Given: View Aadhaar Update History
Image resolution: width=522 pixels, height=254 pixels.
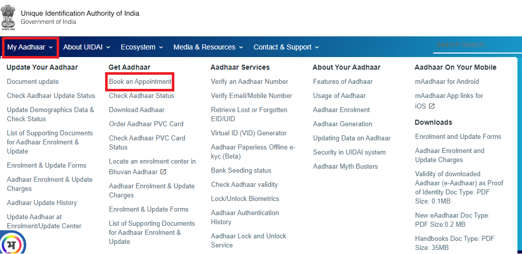Looking at the screenshot, I should pyautogui.click(x=42, y=203).
